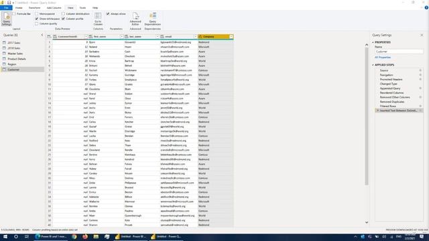Click the table icon left of the column headers

pyautogui.click(x=49, y=37)
